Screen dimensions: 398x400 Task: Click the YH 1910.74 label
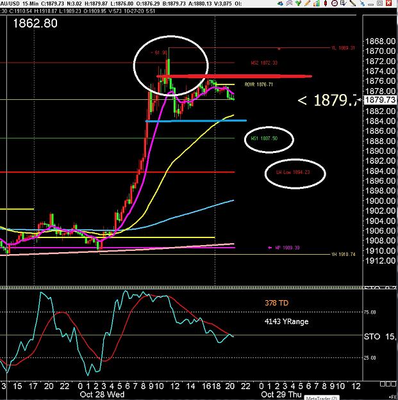[x=343, y=254]
